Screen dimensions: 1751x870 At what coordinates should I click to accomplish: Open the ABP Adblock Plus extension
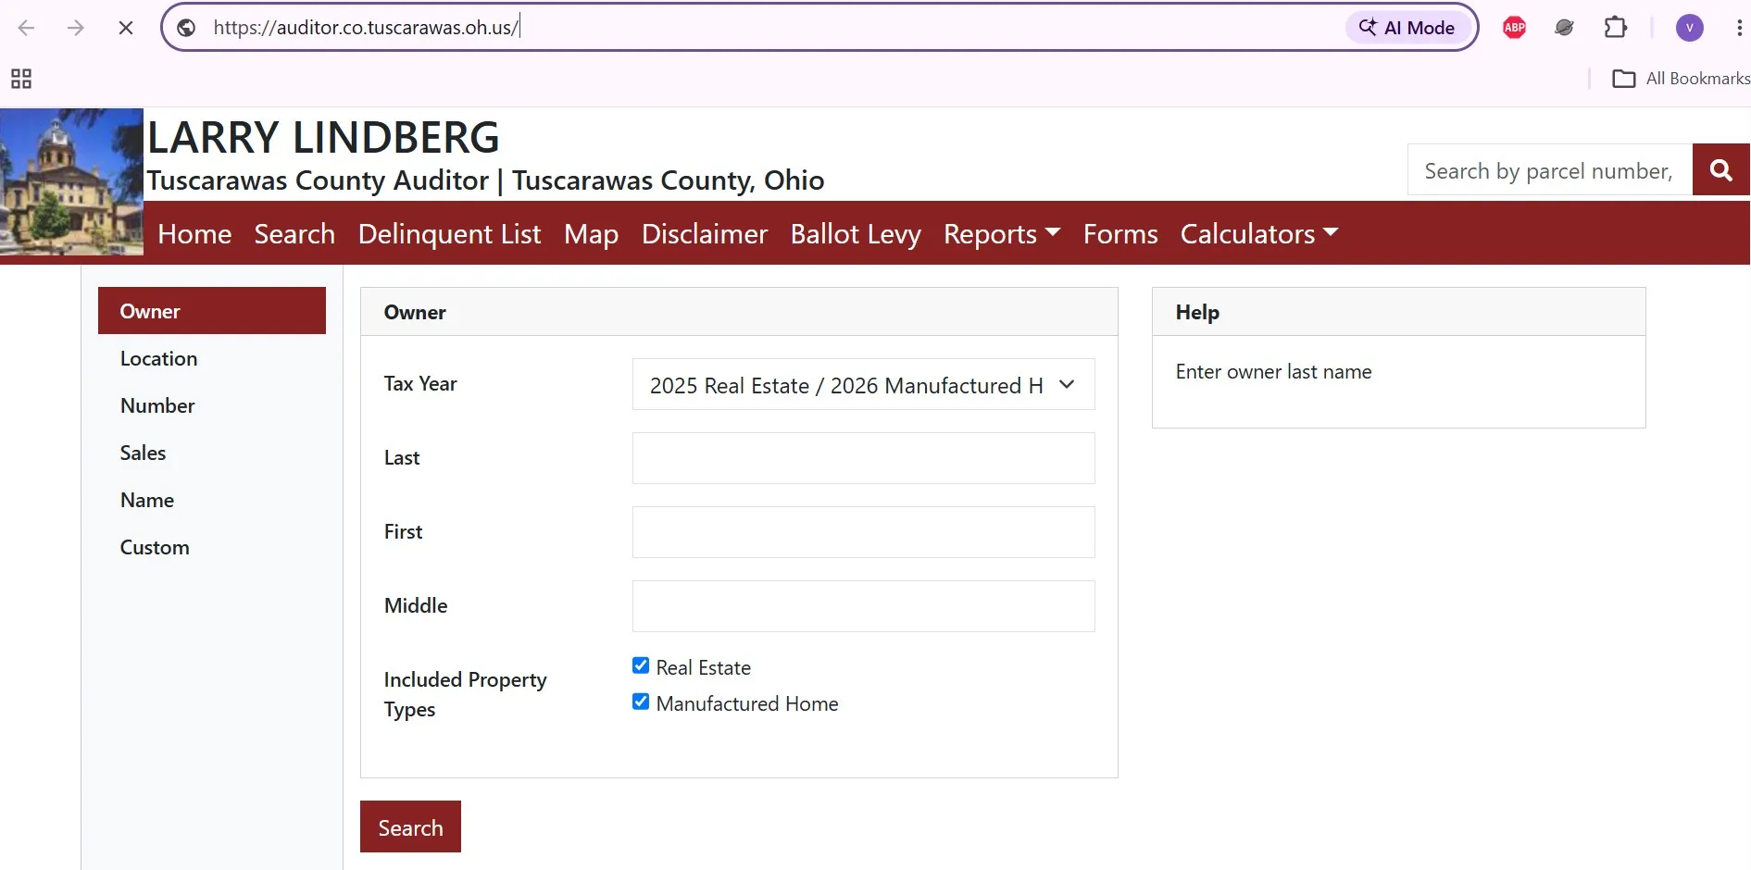pos(1515,28)
